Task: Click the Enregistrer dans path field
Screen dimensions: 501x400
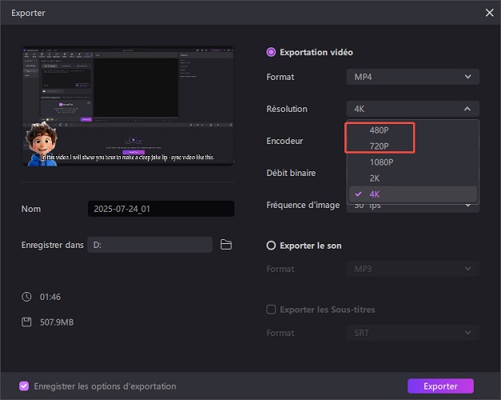Action: coord(150,245)
